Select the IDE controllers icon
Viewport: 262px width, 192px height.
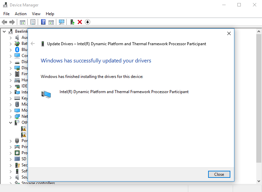(17, 86)
